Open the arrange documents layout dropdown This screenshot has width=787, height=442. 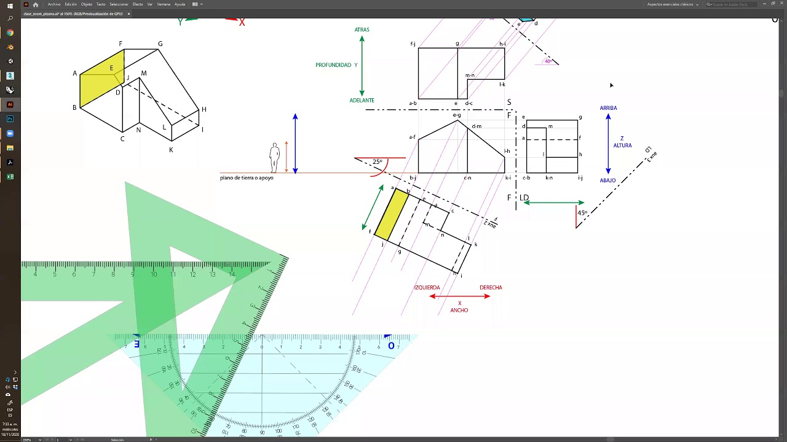pyautogui.click(x=197, y=4)
